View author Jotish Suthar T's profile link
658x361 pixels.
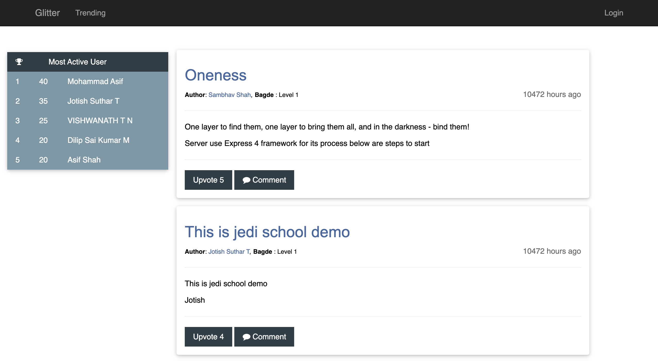[229, 252]
